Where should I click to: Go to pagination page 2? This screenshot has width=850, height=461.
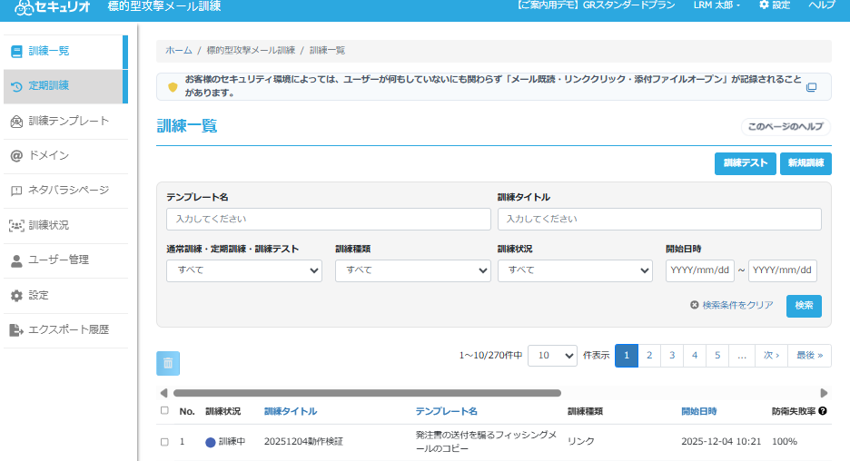pyautogui.click(x=649, y=356)
